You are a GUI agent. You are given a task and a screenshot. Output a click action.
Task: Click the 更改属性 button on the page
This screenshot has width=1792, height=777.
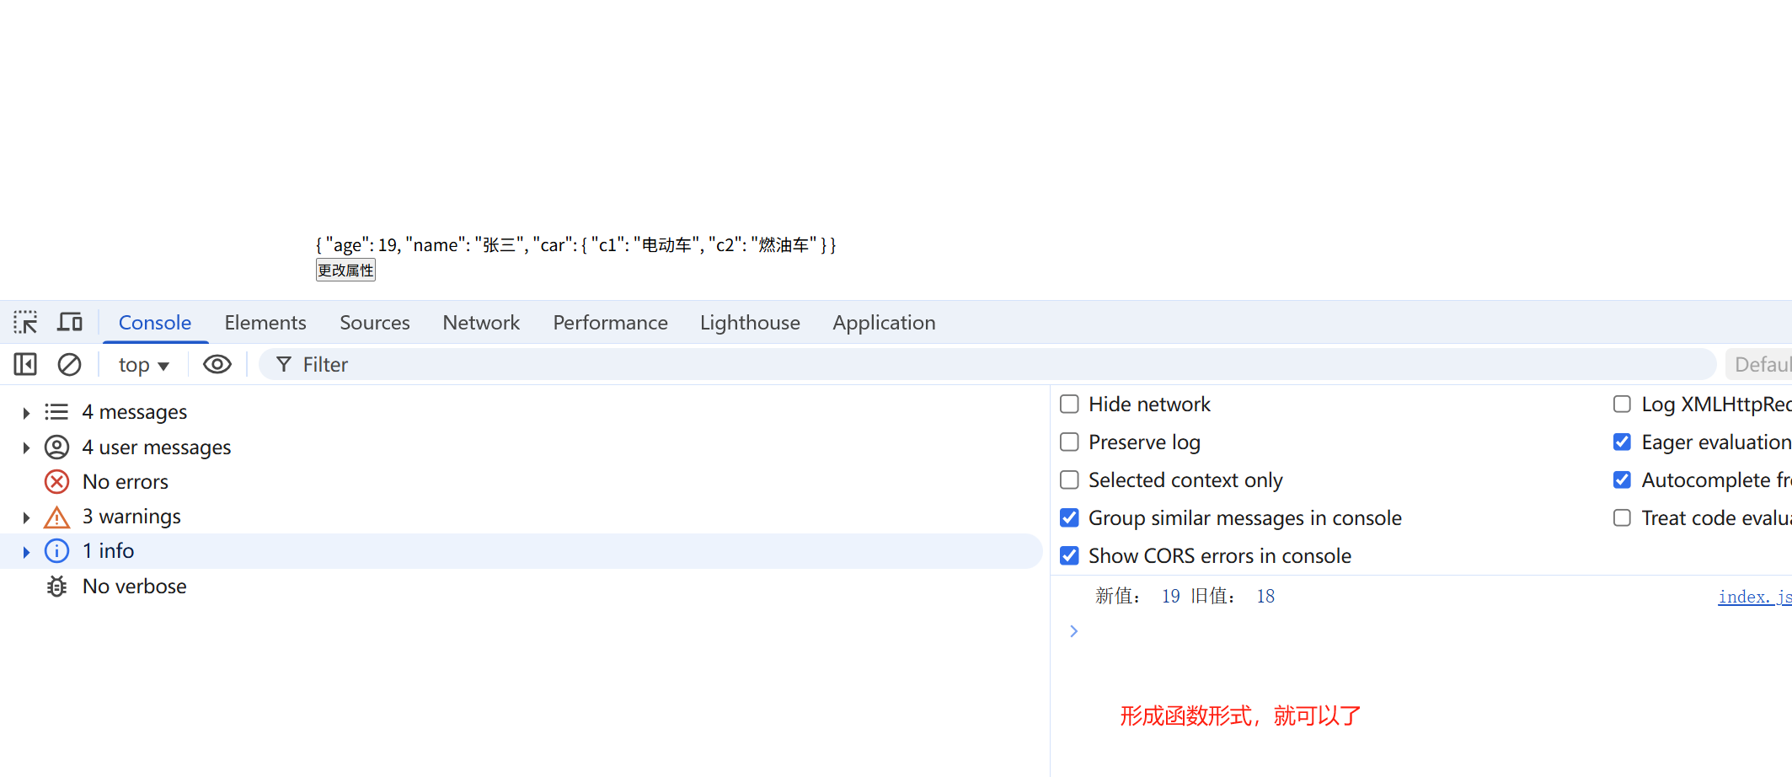pos(345,271)
